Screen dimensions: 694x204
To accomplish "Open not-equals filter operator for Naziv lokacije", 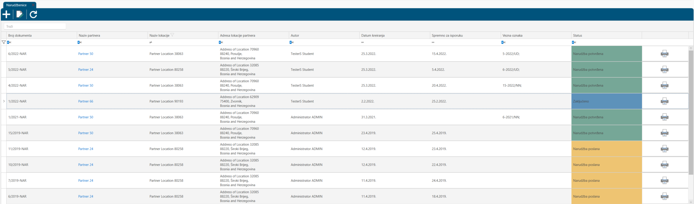I will pyautogui.click(x=150, y=42).
